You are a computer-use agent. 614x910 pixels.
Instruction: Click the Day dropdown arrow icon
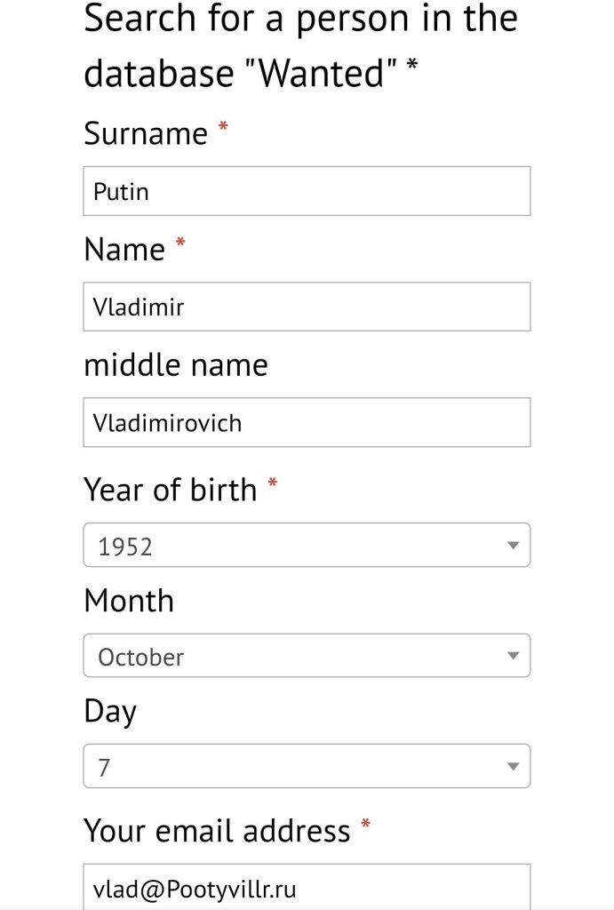pos(513,766)
